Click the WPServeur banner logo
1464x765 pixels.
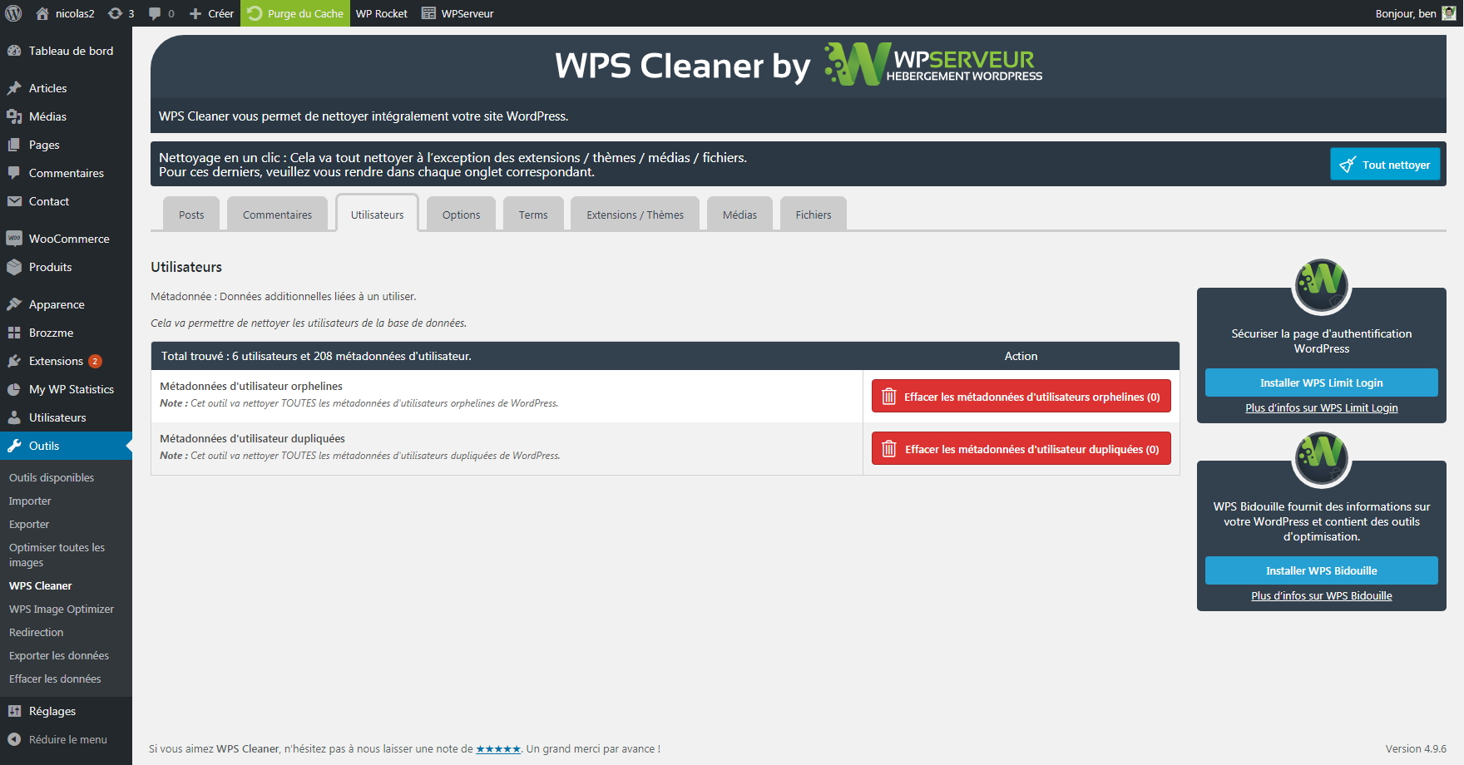pos(933,64)
